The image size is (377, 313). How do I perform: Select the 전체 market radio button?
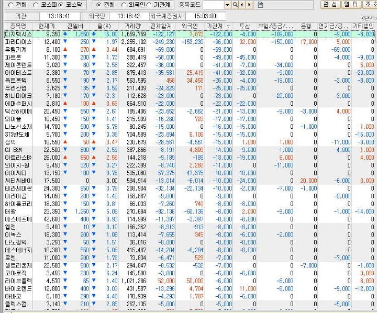pyautogui.click(x=11, y=5)
